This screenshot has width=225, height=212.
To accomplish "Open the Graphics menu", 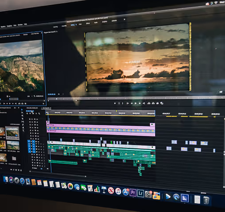I will coord(9,26).
